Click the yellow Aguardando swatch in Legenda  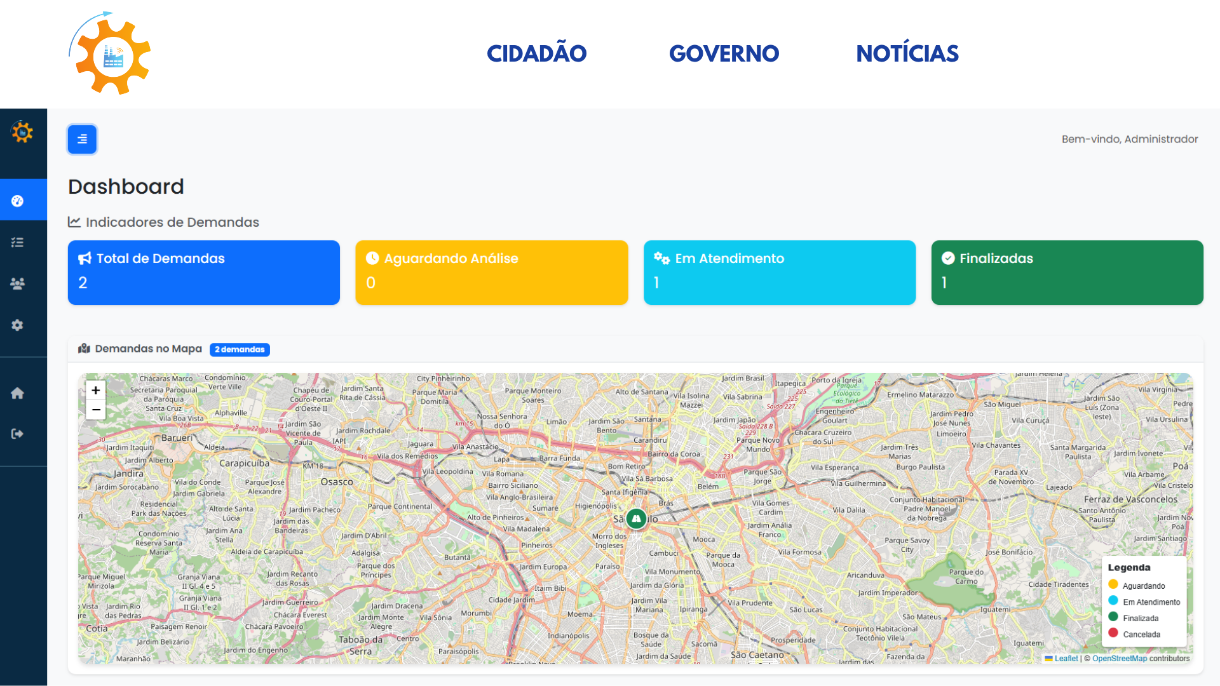[1113, 584]
